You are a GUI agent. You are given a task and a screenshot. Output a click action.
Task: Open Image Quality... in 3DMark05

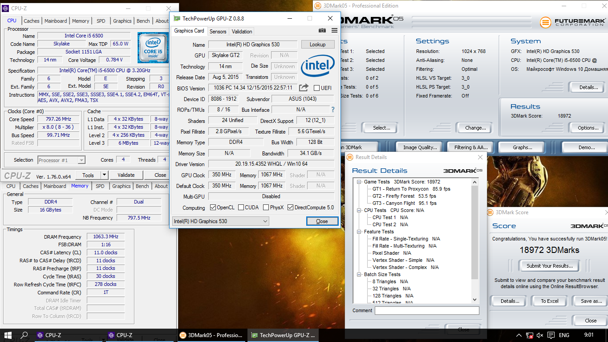420,147
